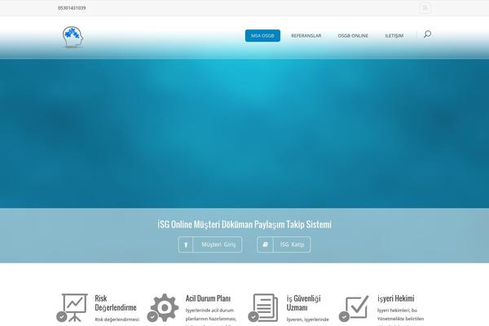489x326 pixels.
Task: Go to the OSGB ONLINE menu item
Action: click(x=353, y=36)
